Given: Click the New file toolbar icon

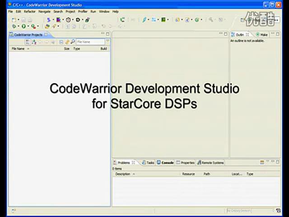Looking at the screenshot, I should point(14,20).
